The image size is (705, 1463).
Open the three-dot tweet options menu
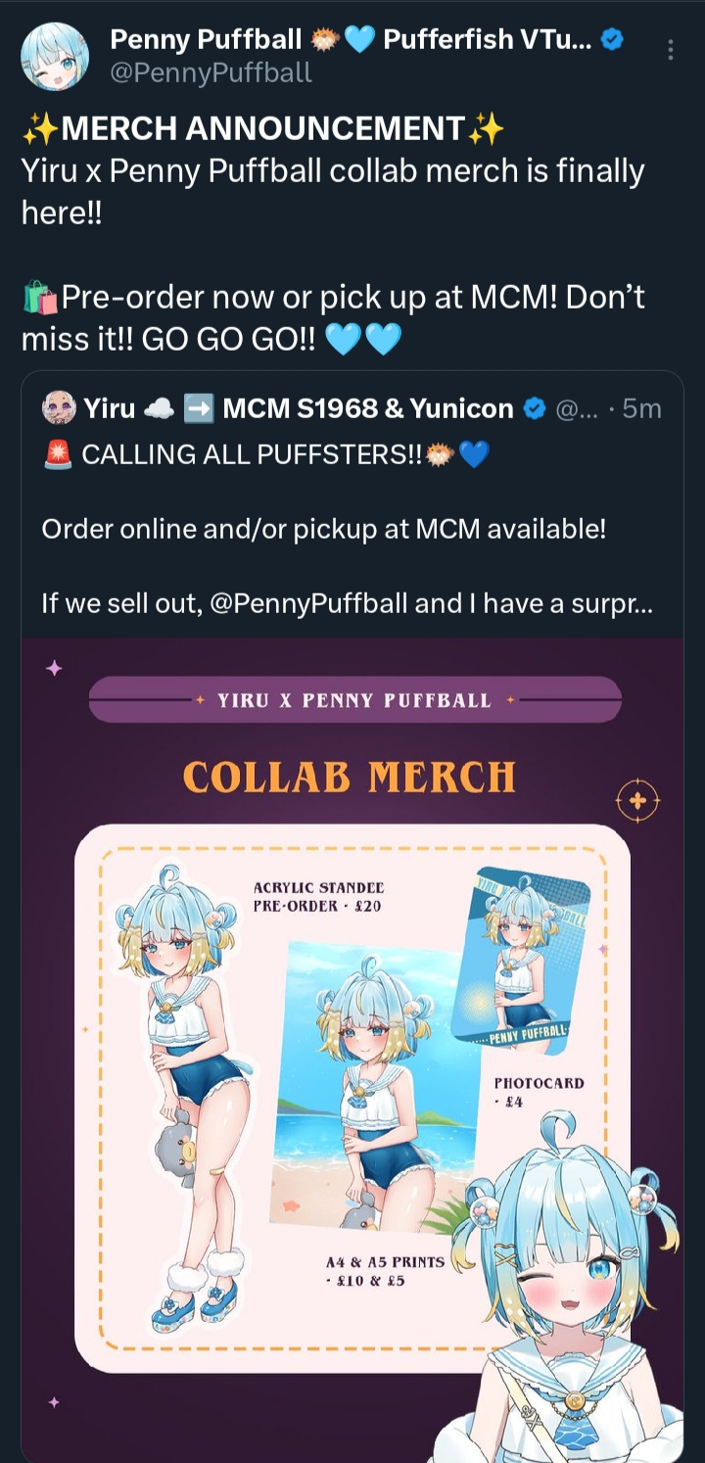[x=670, y=50]
